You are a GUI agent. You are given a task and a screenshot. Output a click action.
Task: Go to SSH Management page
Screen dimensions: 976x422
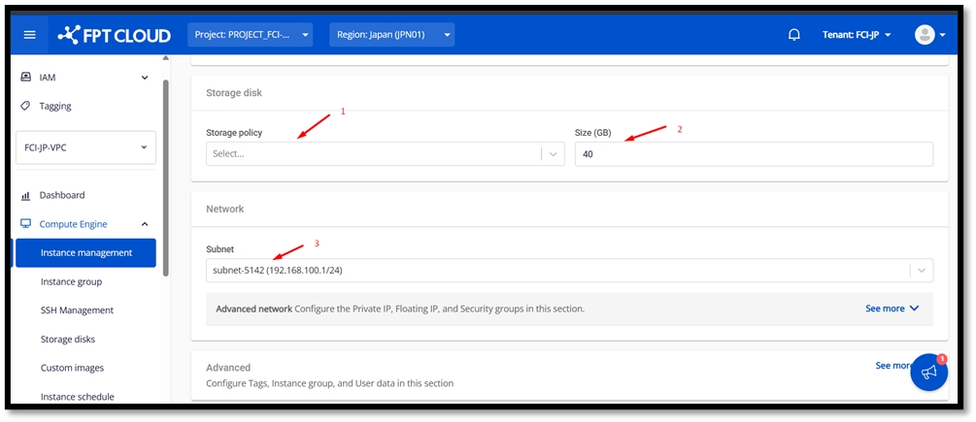77,310
